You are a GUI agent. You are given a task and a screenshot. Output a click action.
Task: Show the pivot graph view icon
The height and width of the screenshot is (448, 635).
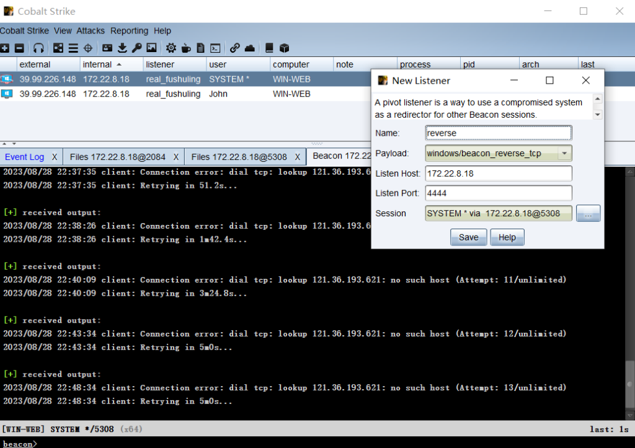(x=58, y=48)
